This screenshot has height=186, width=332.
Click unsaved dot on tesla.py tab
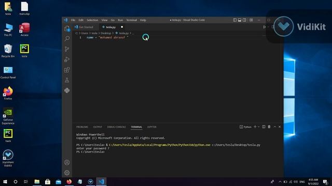(x=122, y=27)
